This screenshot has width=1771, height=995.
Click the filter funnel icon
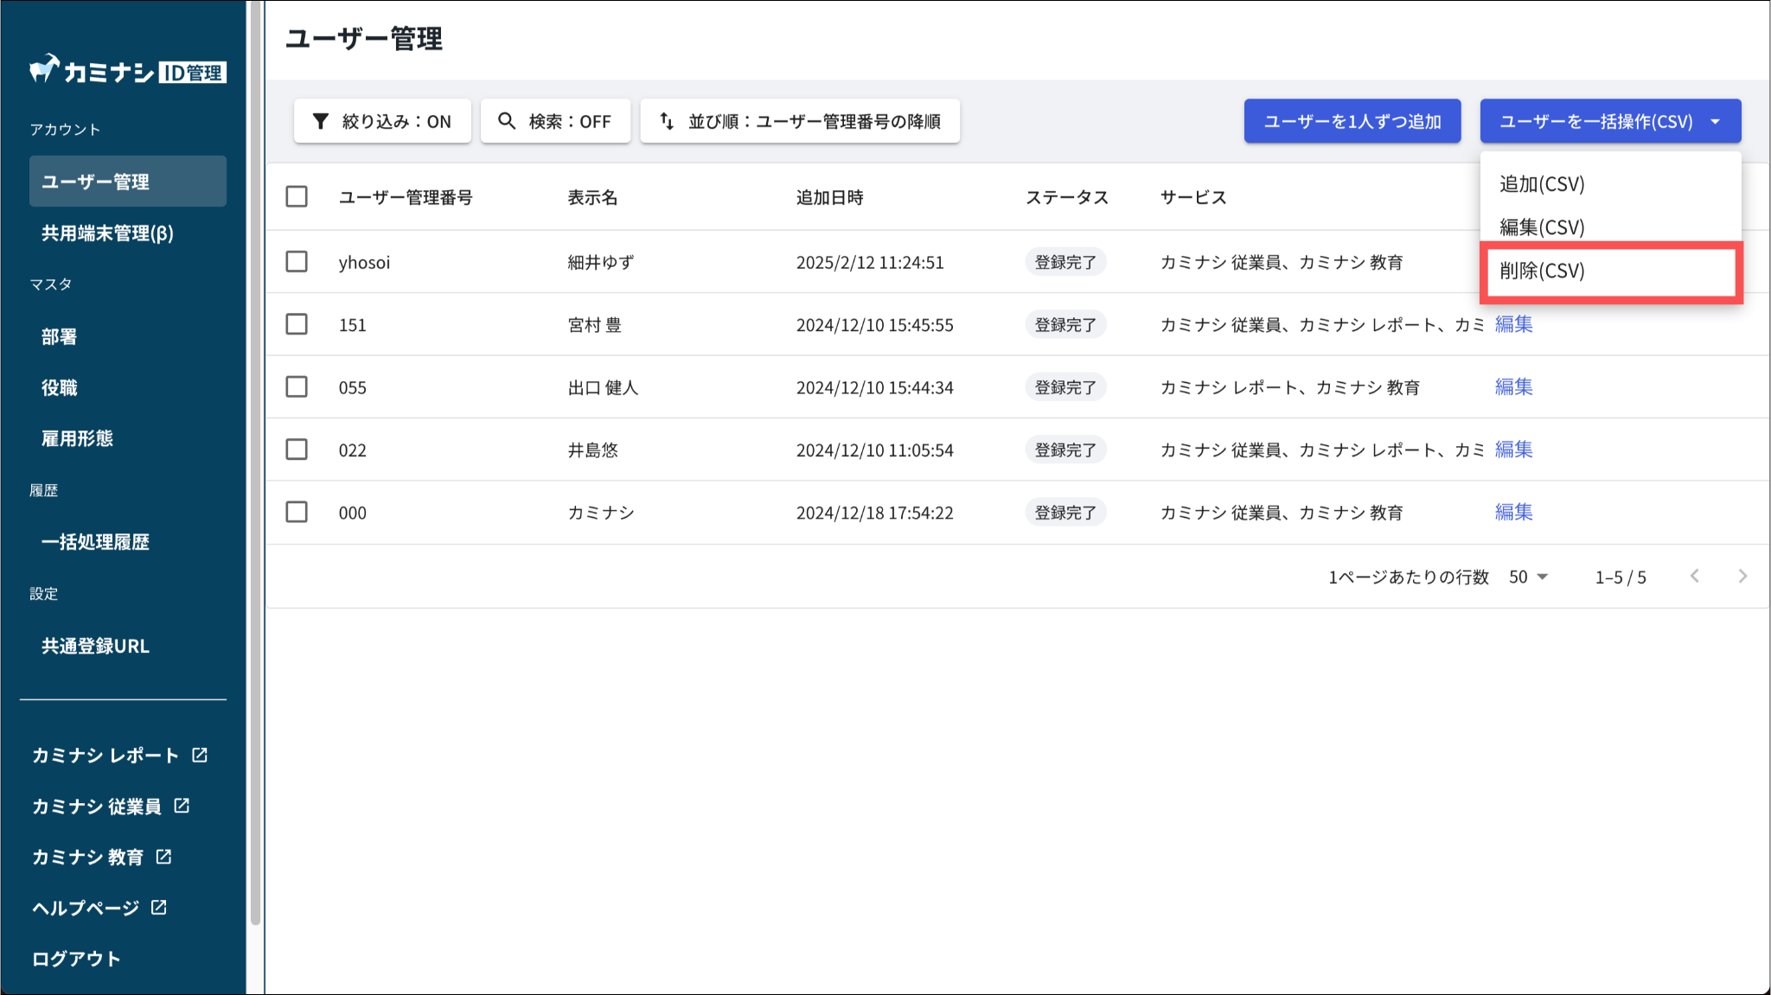[320, 121]
